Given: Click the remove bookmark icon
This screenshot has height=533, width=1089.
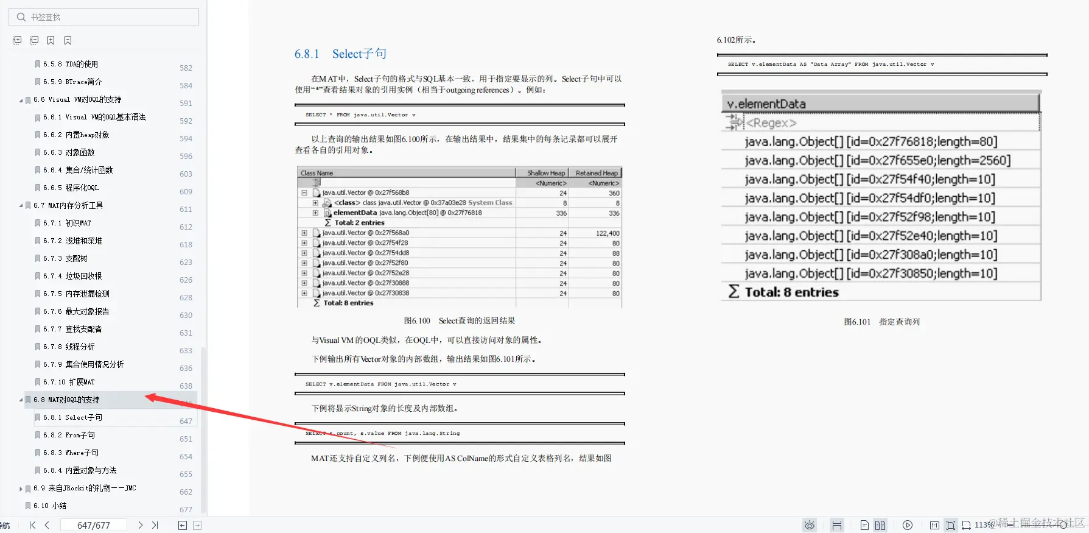Looking at the screenshot, I should click(x=68, y=40).
